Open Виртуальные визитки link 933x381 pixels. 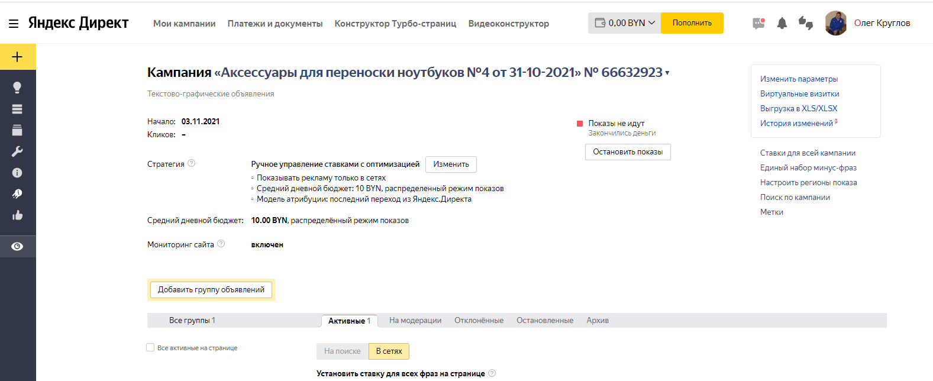[800, 93]
